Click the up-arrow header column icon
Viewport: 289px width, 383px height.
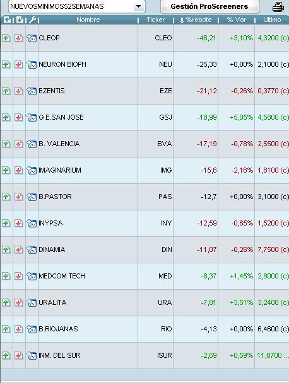[x=7, y=20]
